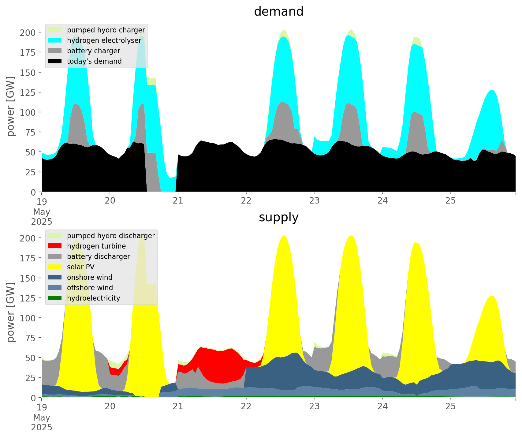Select 'pumped hydro discharger' legend label

coord(111,236)
